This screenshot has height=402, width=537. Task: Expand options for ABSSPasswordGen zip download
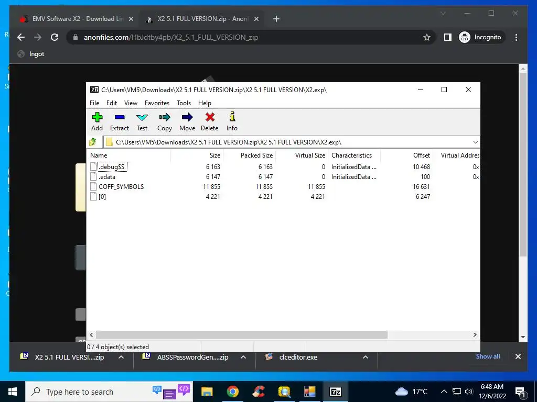pyautogui.click(x=243, y=357)
